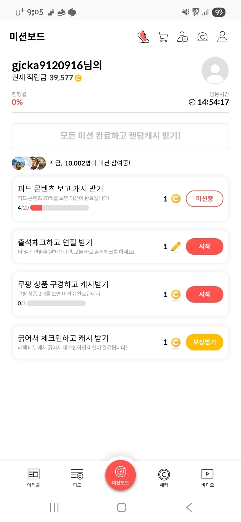
Task: Open the cash coin icon in header
Action: click(202, 37)
